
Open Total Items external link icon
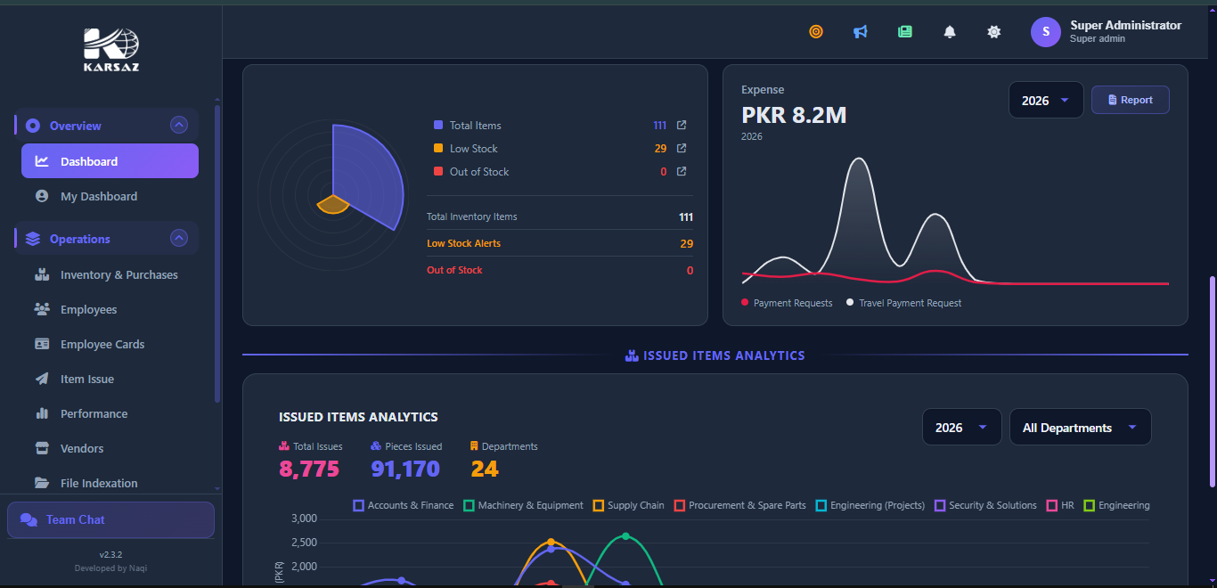click(682, 126)
